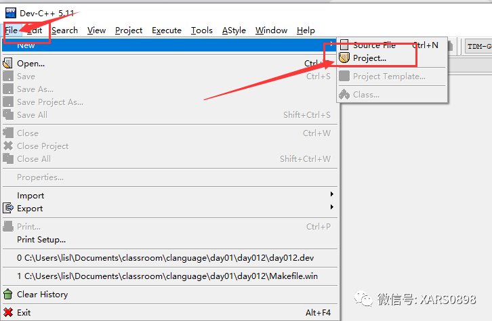Click the Close All icon
The image size is (492, 321).
(8, 158)
